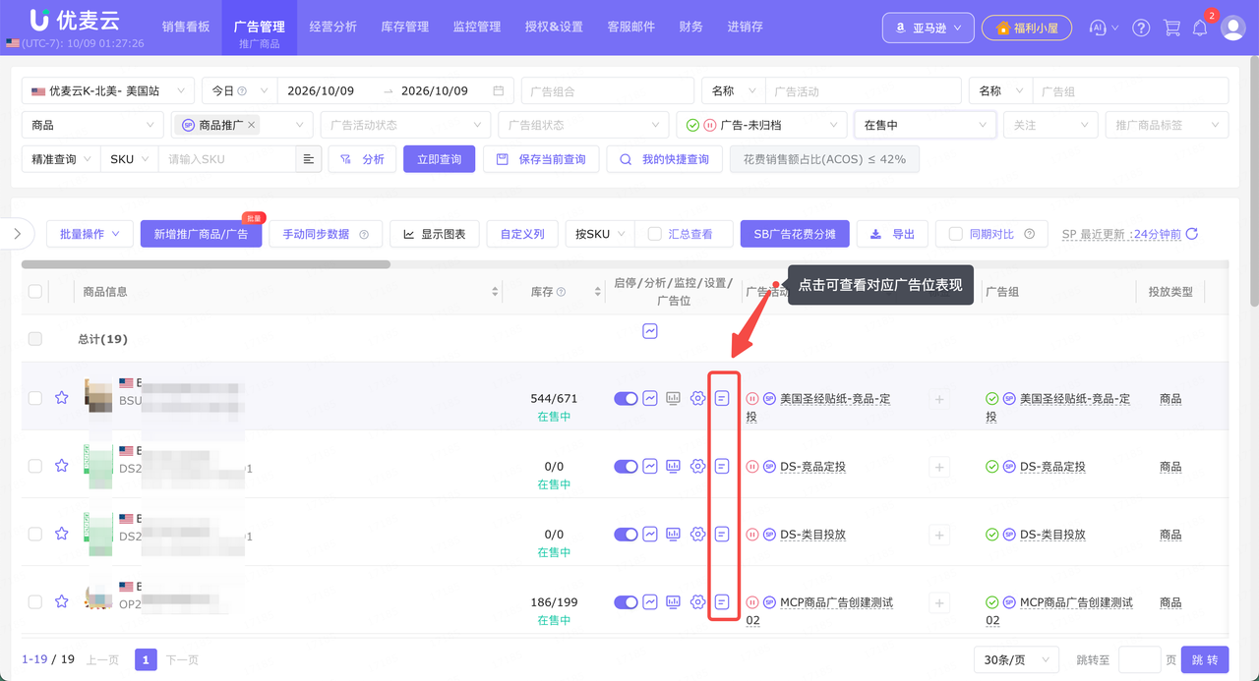Click the SB广告花费分摊 button
Screen dimensions: 1259x681
794,234
